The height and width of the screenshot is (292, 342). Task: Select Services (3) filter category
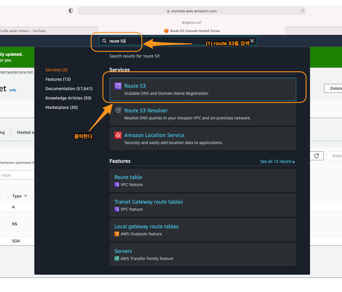[56, 70]
